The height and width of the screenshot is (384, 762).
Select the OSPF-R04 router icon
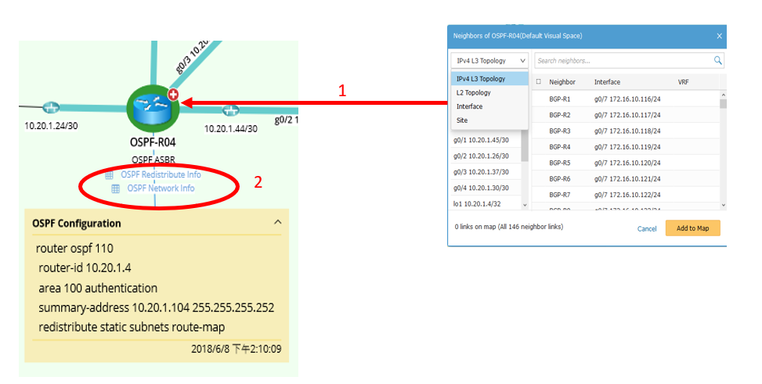[153, 108]
